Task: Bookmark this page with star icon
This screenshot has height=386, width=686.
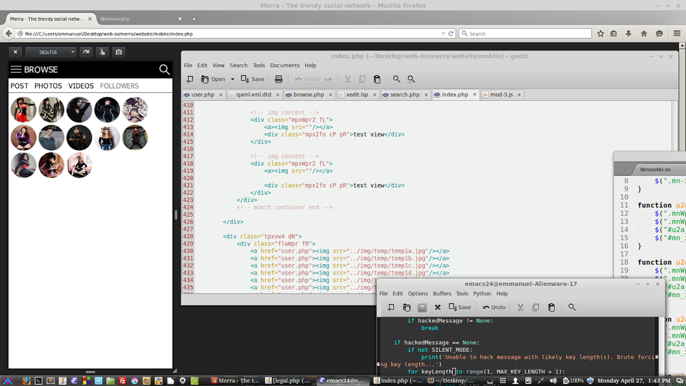Action: [600, 34]
